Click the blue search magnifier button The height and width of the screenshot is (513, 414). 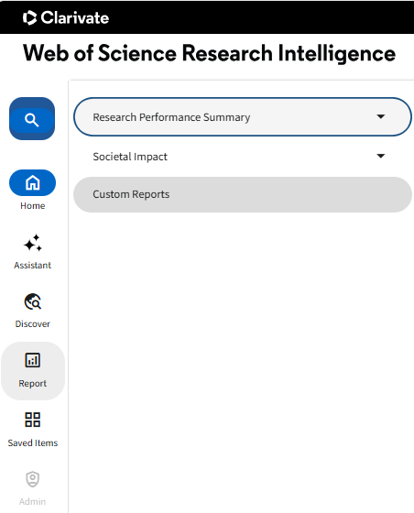(x=32, y=119)
